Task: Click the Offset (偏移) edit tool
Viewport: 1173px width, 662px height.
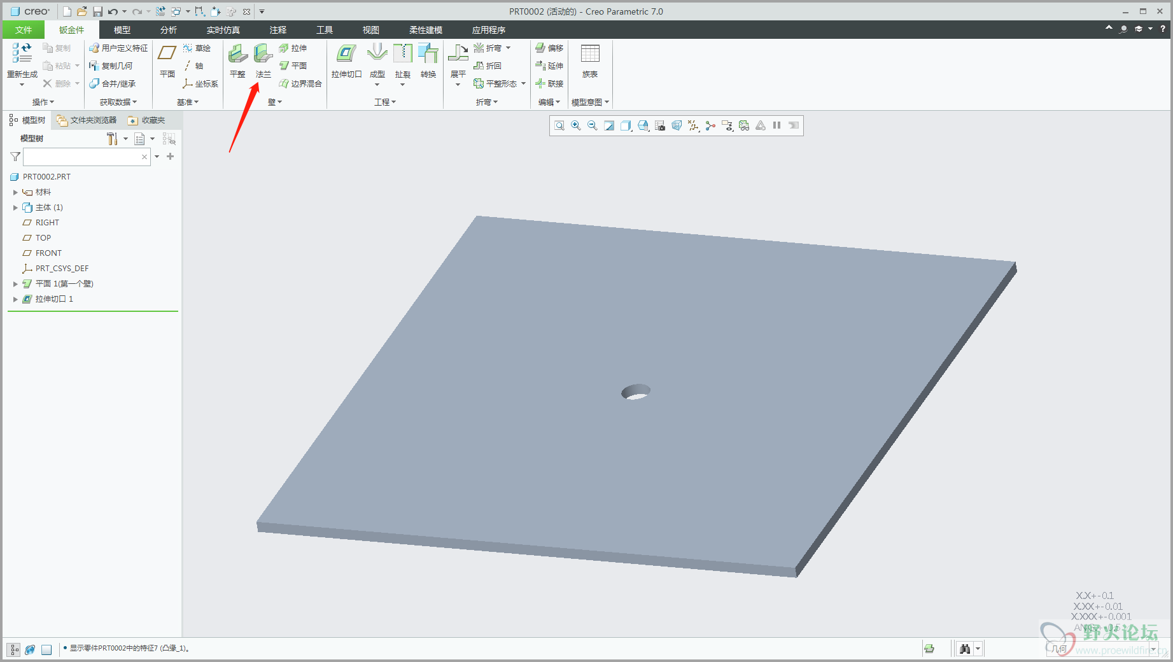Action: [549, 48]
